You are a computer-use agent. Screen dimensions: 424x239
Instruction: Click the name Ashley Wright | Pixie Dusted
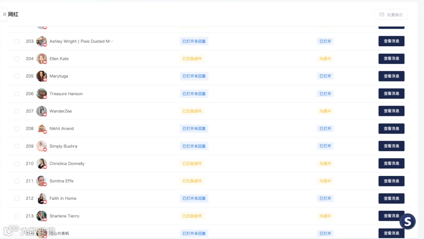click(x=81, y=41)
